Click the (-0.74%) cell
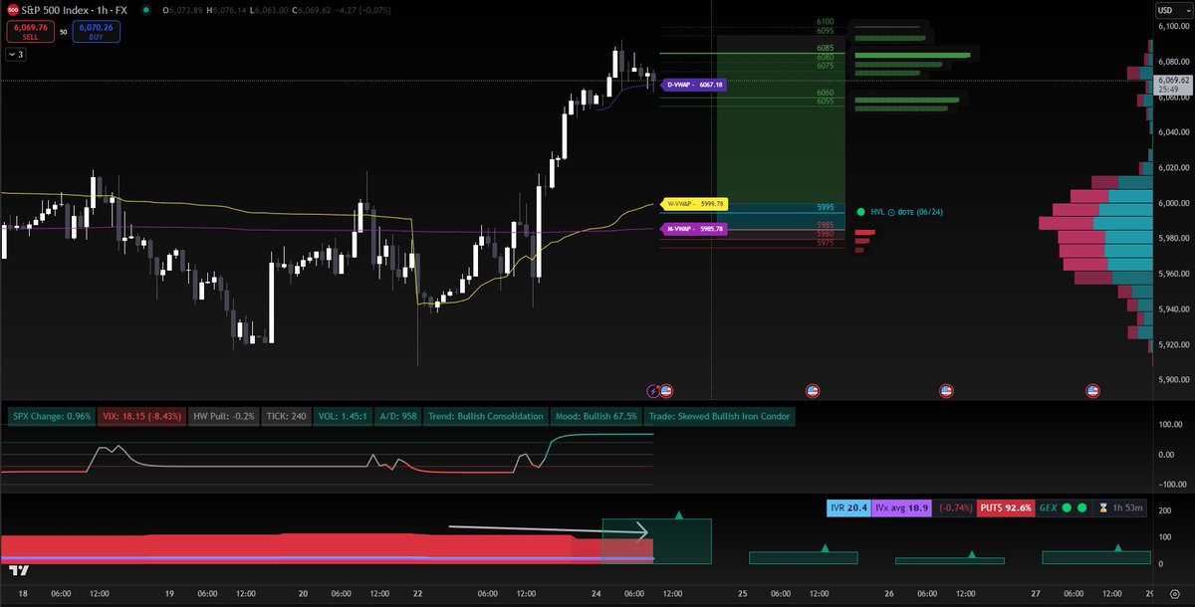This screenshot has width=1195, height=607. [x=955, y=508]
